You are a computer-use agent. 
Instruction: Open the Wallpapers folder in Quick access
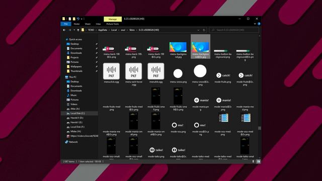pyautogui.click(x=76, y=66)
